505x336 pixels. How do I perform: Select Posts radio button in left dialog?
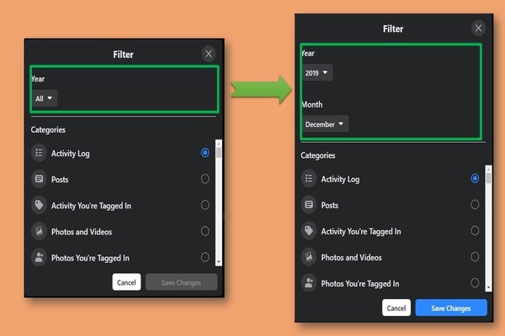point(205,179)
